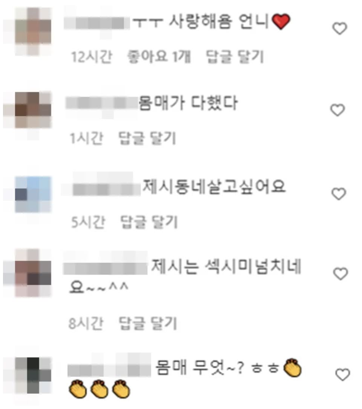
Task: Open avatar next to '몸매가 다했다' comment
Action: coord(33,110)
